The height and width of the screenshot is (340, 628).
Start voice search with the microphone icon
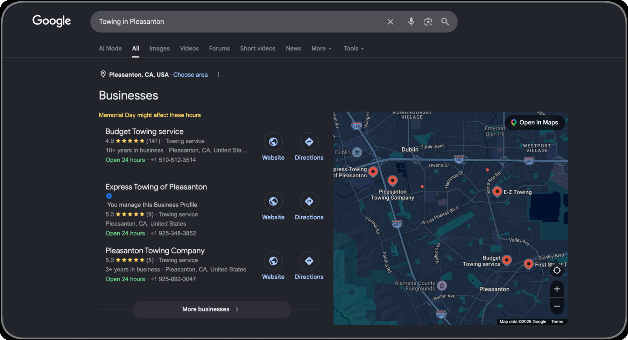click(x=411, y=22)
